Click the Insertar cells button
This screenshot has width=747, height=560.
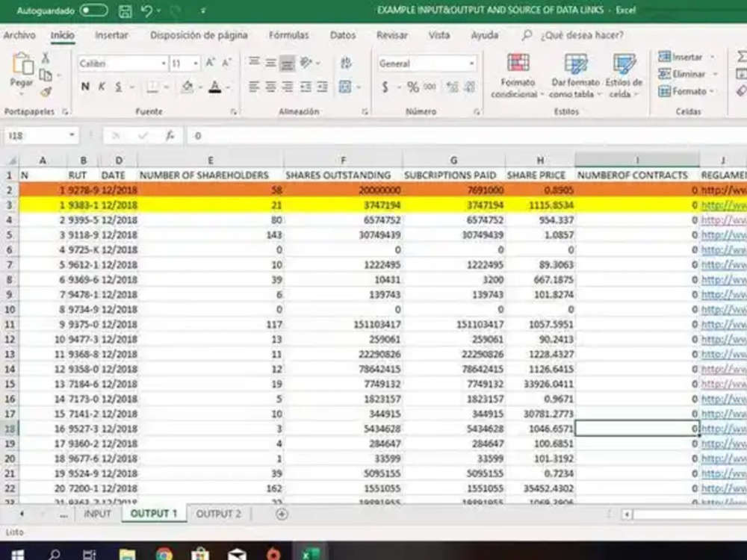click(681, 57)
